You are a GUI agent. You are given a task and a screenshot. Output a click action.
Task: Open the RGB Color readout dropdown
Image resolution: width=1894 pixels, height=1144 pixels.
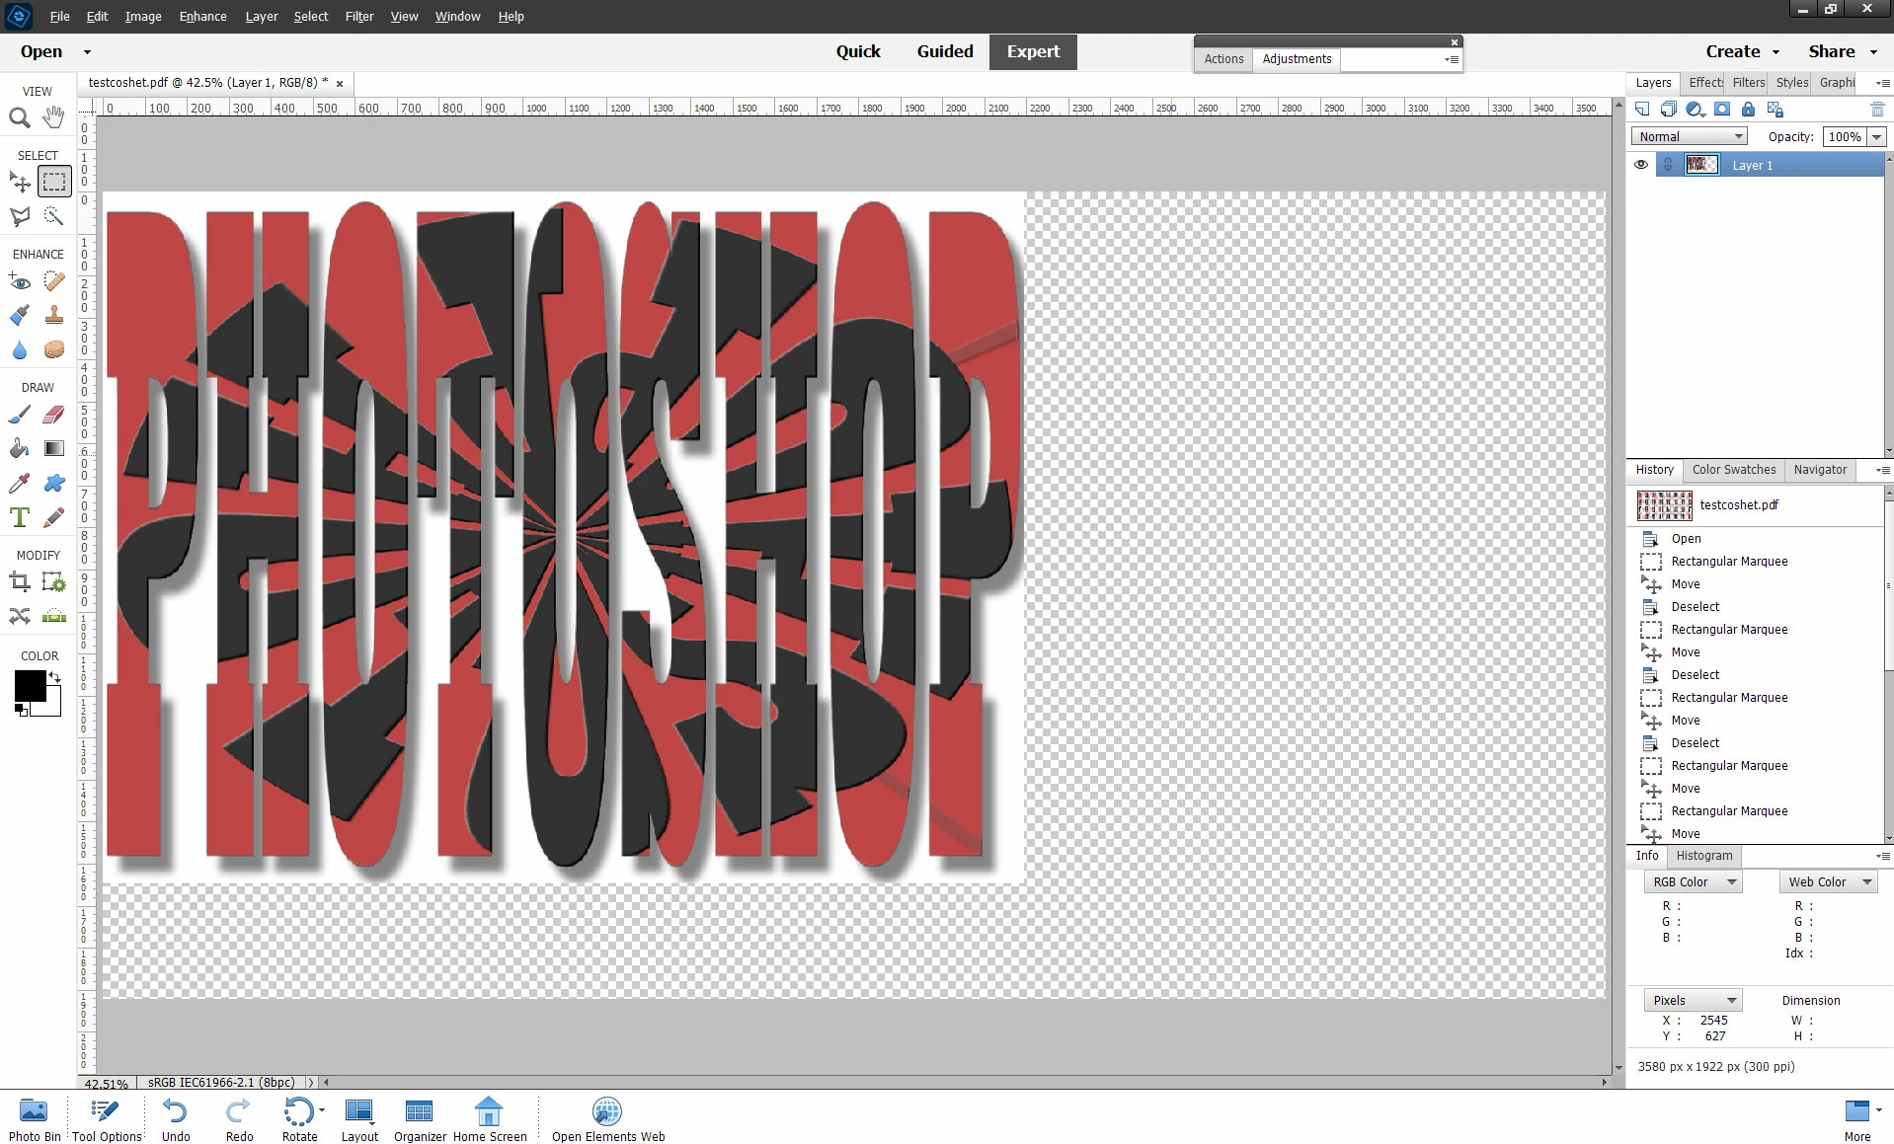click(x=1693, y=882)
